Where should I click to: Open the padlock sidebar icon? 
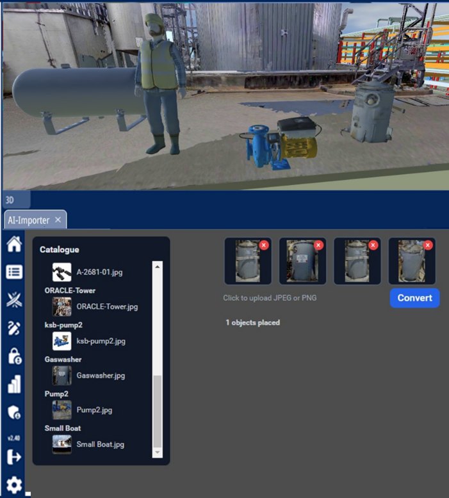[14, 356]
